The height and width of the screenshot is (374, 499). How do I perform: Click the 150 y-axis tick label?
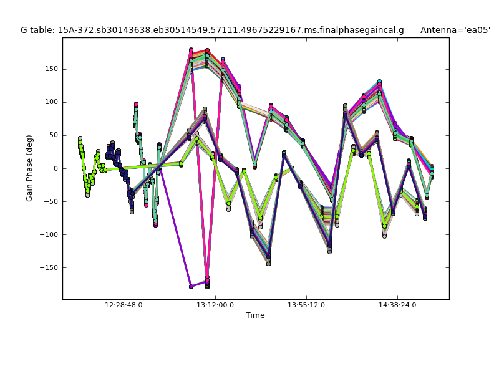pyautogui.click(x=51, y=69)
